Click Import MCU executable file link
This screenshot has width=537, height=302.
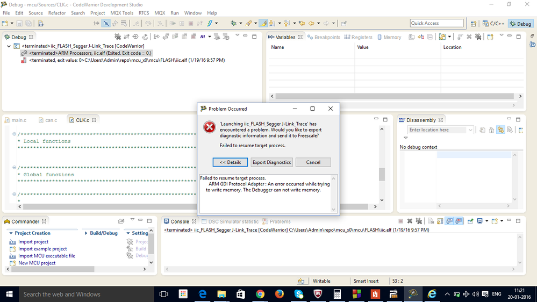47,256
